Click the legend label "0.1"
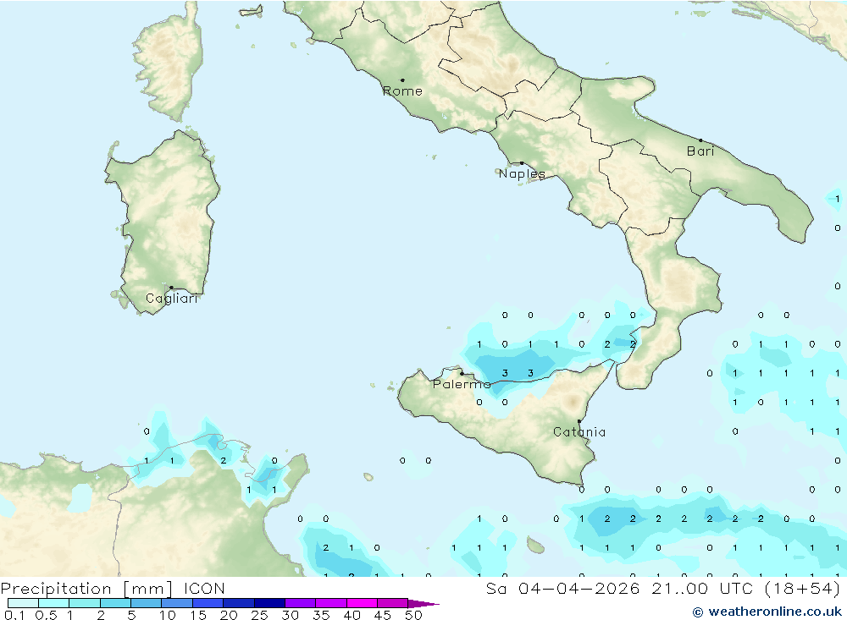This screenshot has height=620, width=847. (14, 615)
